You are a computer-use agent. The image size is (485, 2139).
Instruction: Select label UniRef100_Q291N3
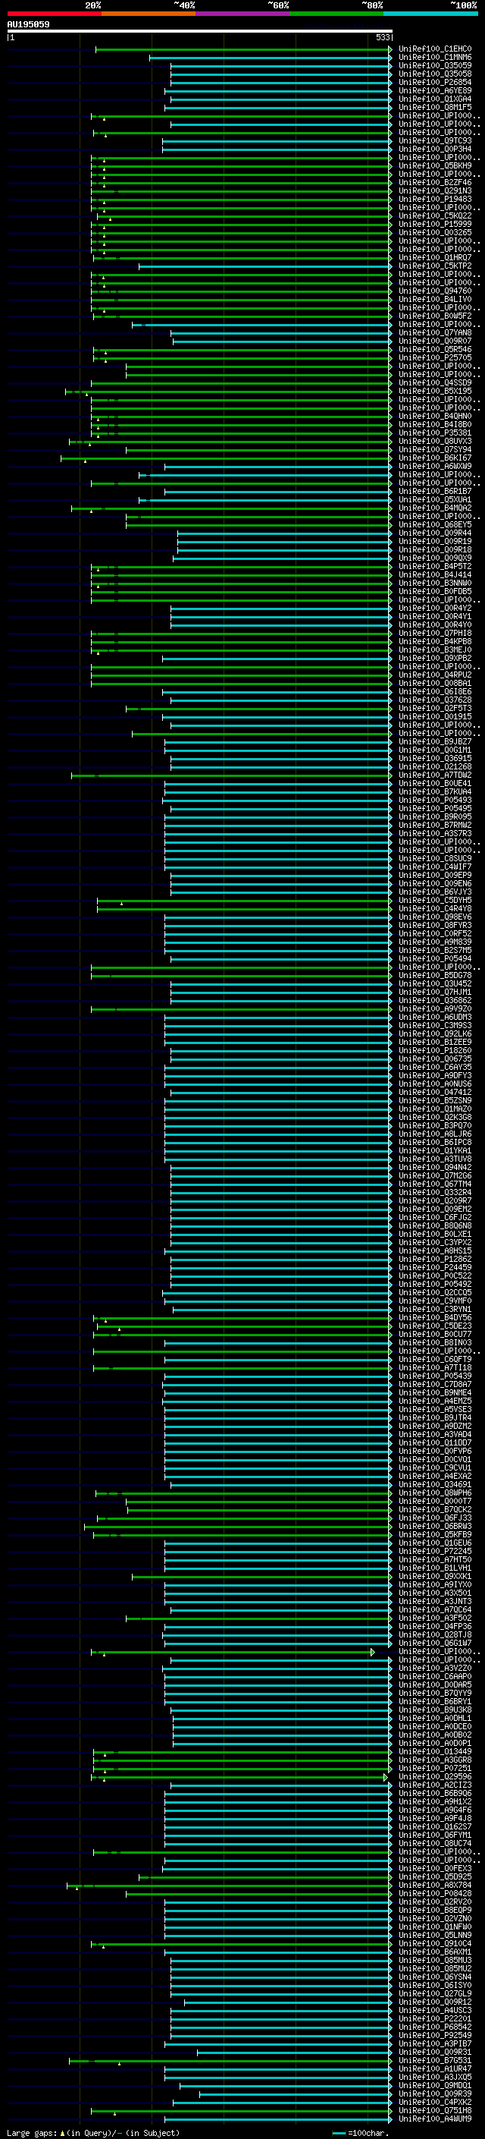click(434, 191)
